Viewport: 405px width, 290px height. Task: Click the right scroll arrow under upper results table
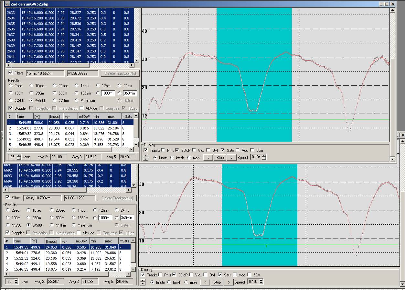coord(131,150)
